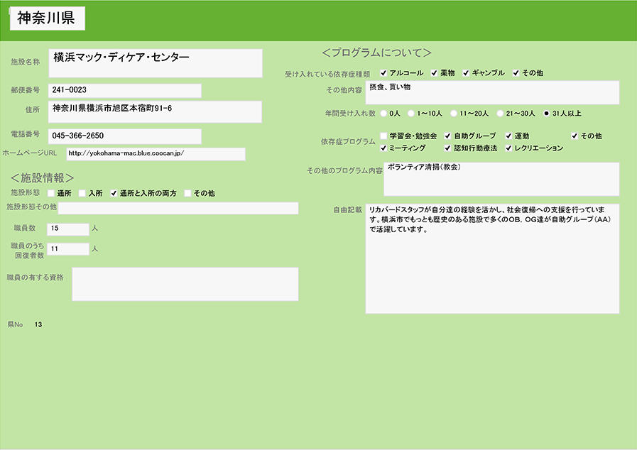
Task: Choose the 21〜30人 radio button
Action: (500, 113)
